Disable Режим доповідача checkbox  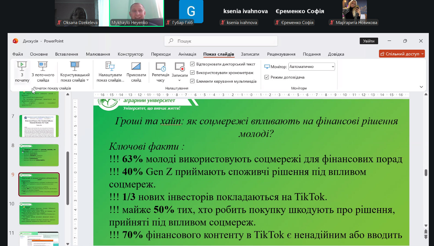pos(267,77)
